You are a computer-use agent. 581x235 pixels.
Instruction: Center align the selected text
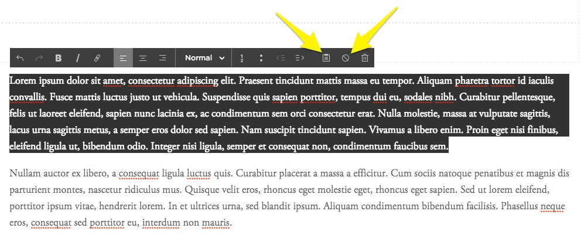click(x=143, y=58)
